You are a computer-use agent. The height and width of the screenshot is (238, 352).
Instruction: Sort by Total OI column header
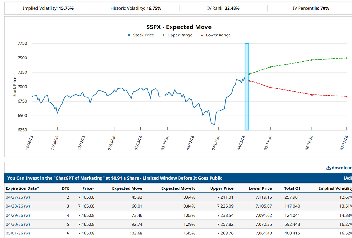pos(292,188)
